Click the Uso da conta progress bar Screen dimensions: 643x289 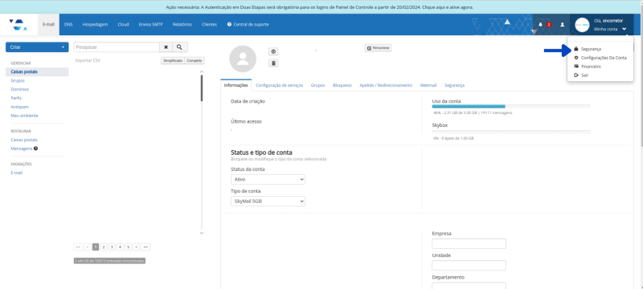pyautogui.click(x=511, y=106)
